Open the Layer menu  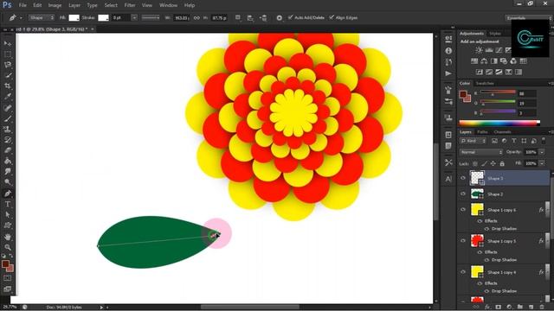tap(74, 5)
